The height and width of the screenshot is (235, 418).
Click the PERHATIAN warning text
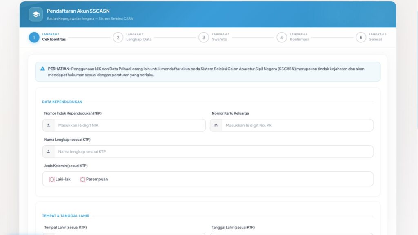coord(206,72)
